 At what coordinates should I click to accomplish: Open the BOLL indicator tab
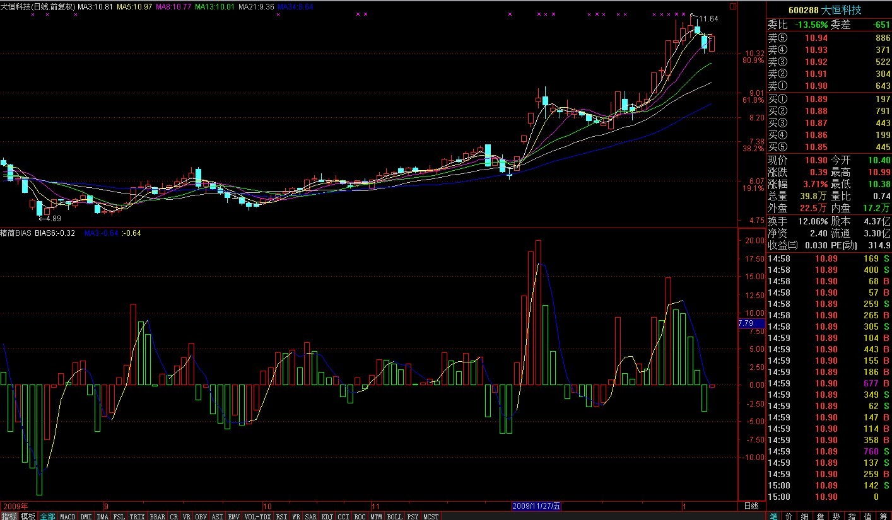tap(394, 516)
